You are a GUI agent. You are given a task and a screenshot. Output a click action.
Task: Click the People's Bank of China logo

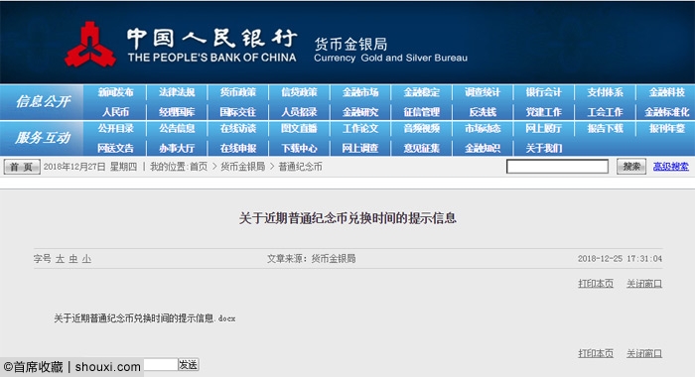coord(90,45)
